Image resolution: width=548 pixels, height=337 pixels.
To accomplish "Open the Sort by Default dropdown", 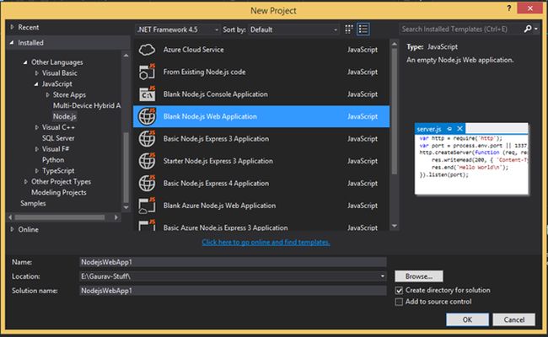I will pos(293,29).
